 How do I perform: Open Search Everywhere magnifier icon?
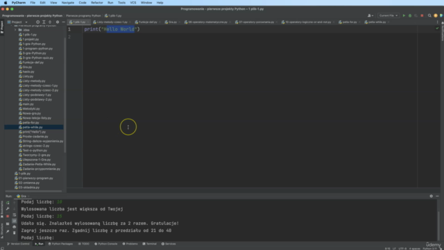pos(429,15)
